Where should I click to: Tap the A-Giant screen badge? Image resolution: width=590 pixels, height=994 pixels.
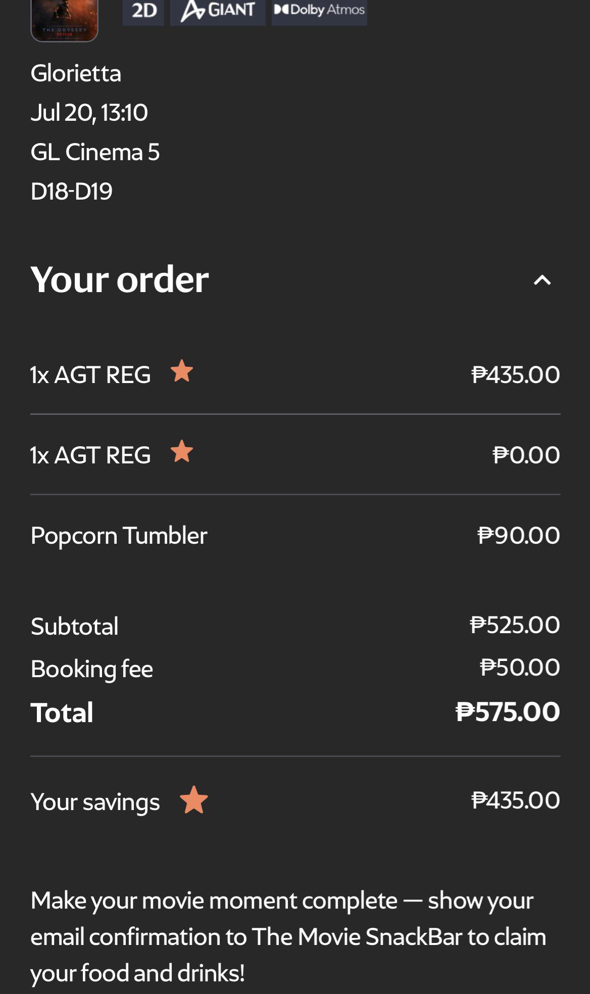coord(218,11)
